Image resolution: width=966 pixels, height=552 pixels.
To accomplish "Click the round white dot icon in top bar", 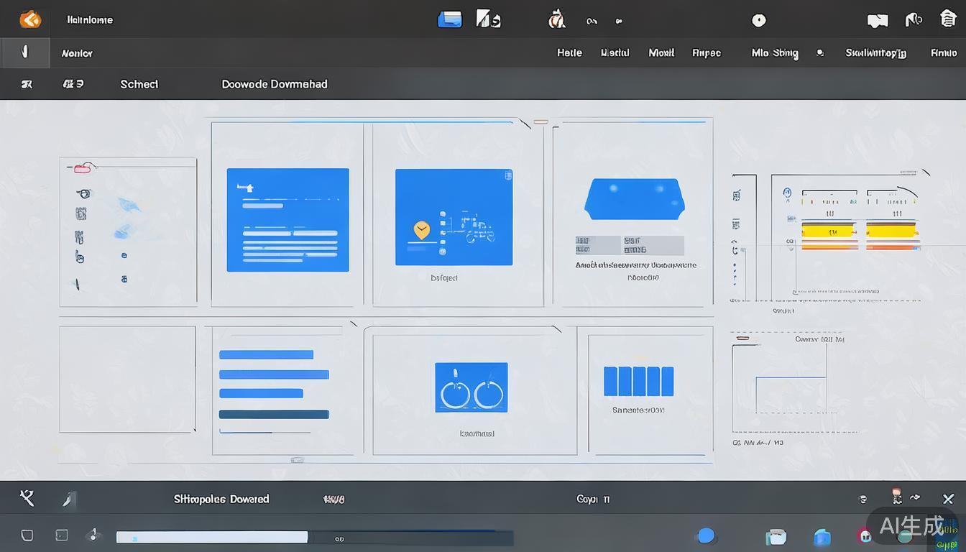I will (x=758, y=21).
